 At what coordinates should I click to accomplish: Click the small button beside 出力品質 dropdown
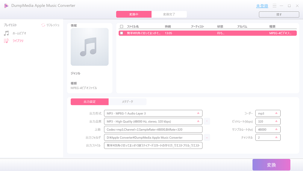(x=207, y=121)
